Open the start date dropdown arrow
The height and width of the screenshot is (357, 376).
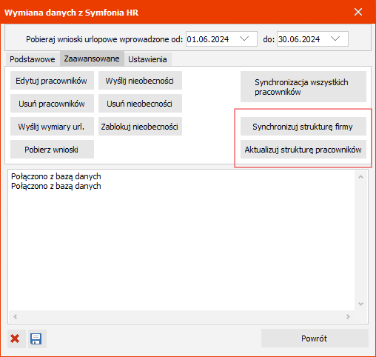(x=244, y=39)
